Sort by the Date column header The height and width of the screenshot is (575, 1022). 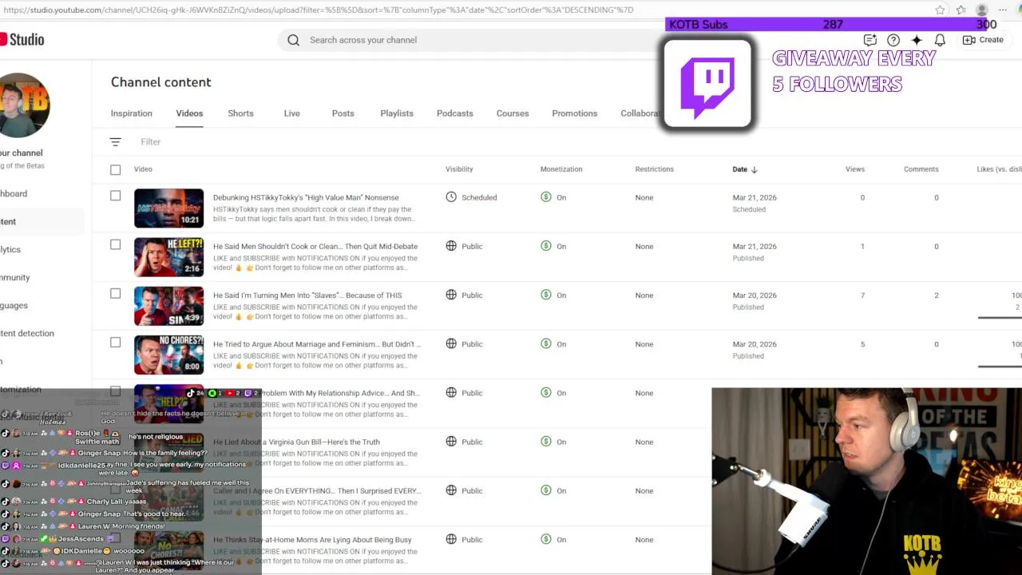coord(739,169)
